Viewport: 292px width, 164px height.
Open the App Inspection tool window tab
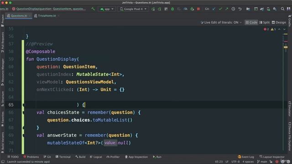tap(136, 157)
